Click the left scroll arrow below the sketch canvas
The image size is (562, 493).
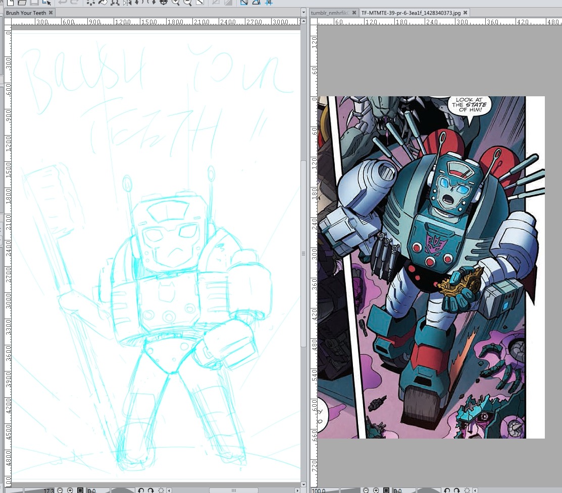click(x=169, y=490)
